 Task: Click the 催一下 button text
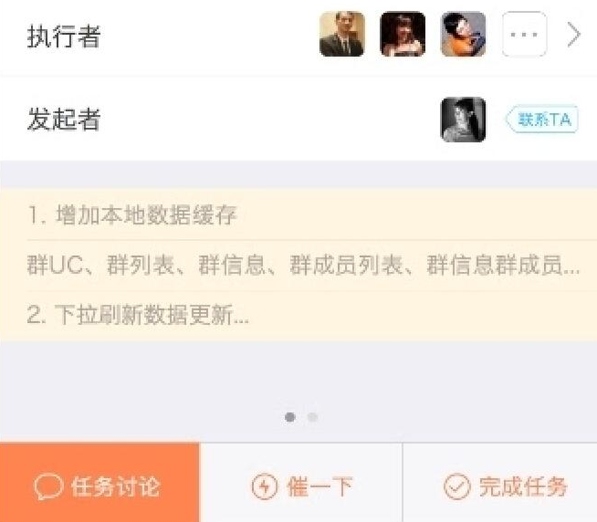coord(320,486)
